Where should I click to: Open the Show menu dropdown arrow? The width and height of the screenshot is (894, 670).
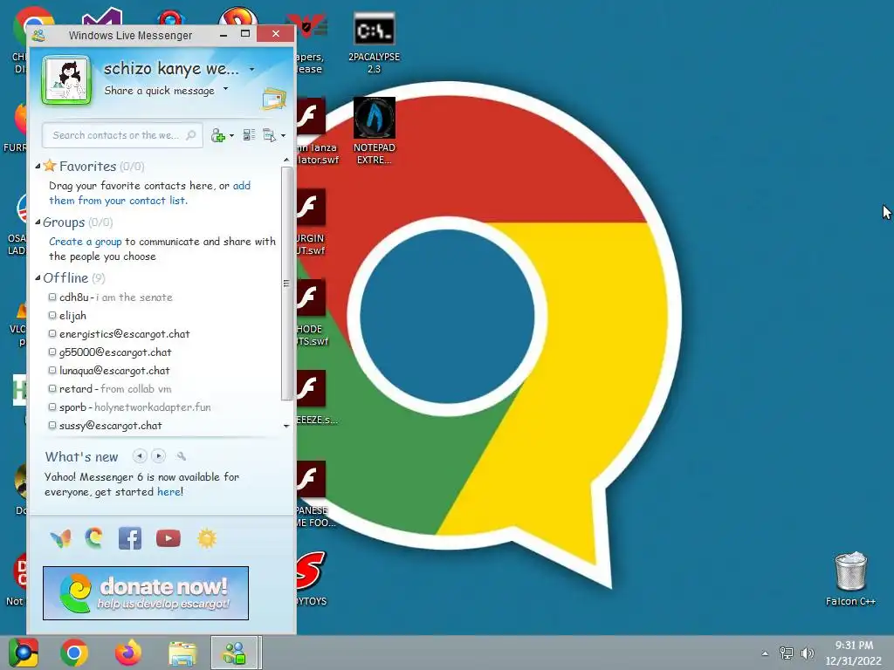pyautogui.click(x=283, y=135)
